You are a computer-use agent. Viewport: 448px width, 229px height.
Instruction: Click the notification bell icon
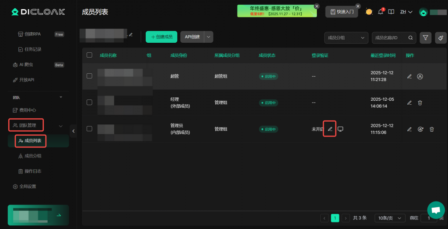coord(380,12)
